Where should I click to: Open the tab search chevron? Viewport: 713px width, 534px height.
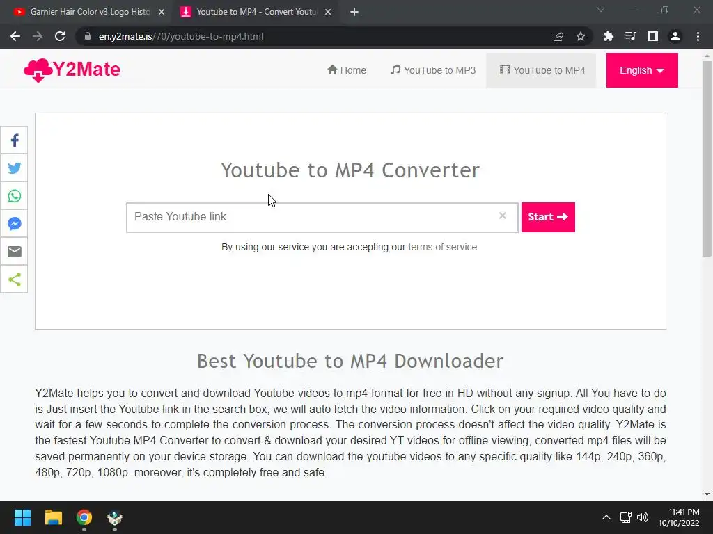point(601,10)
